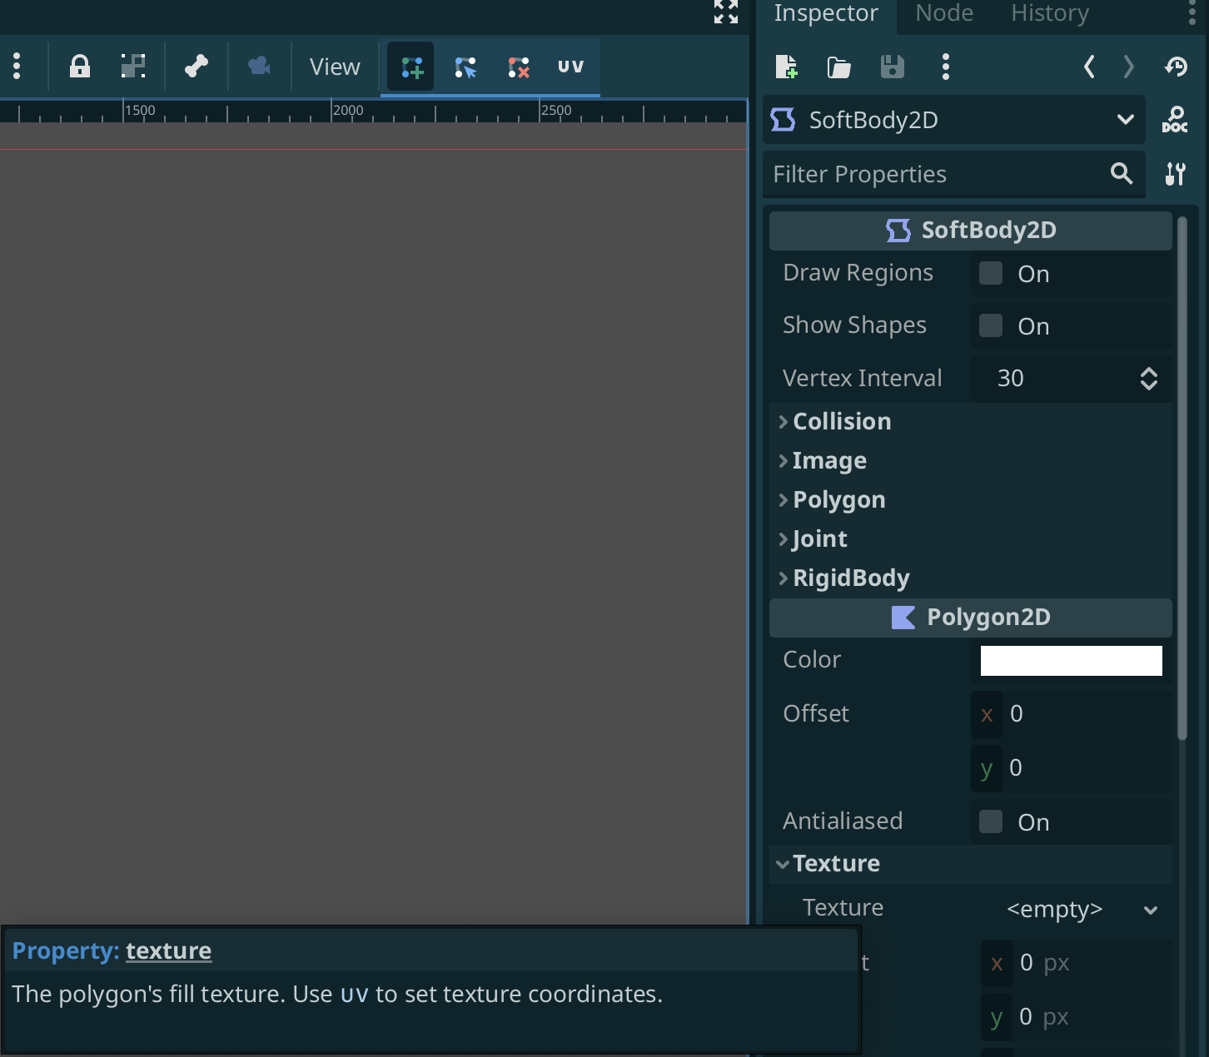1209x1057 pixels.
Task: Open the viewport three-dots options menu
Action: coord(17,67)
